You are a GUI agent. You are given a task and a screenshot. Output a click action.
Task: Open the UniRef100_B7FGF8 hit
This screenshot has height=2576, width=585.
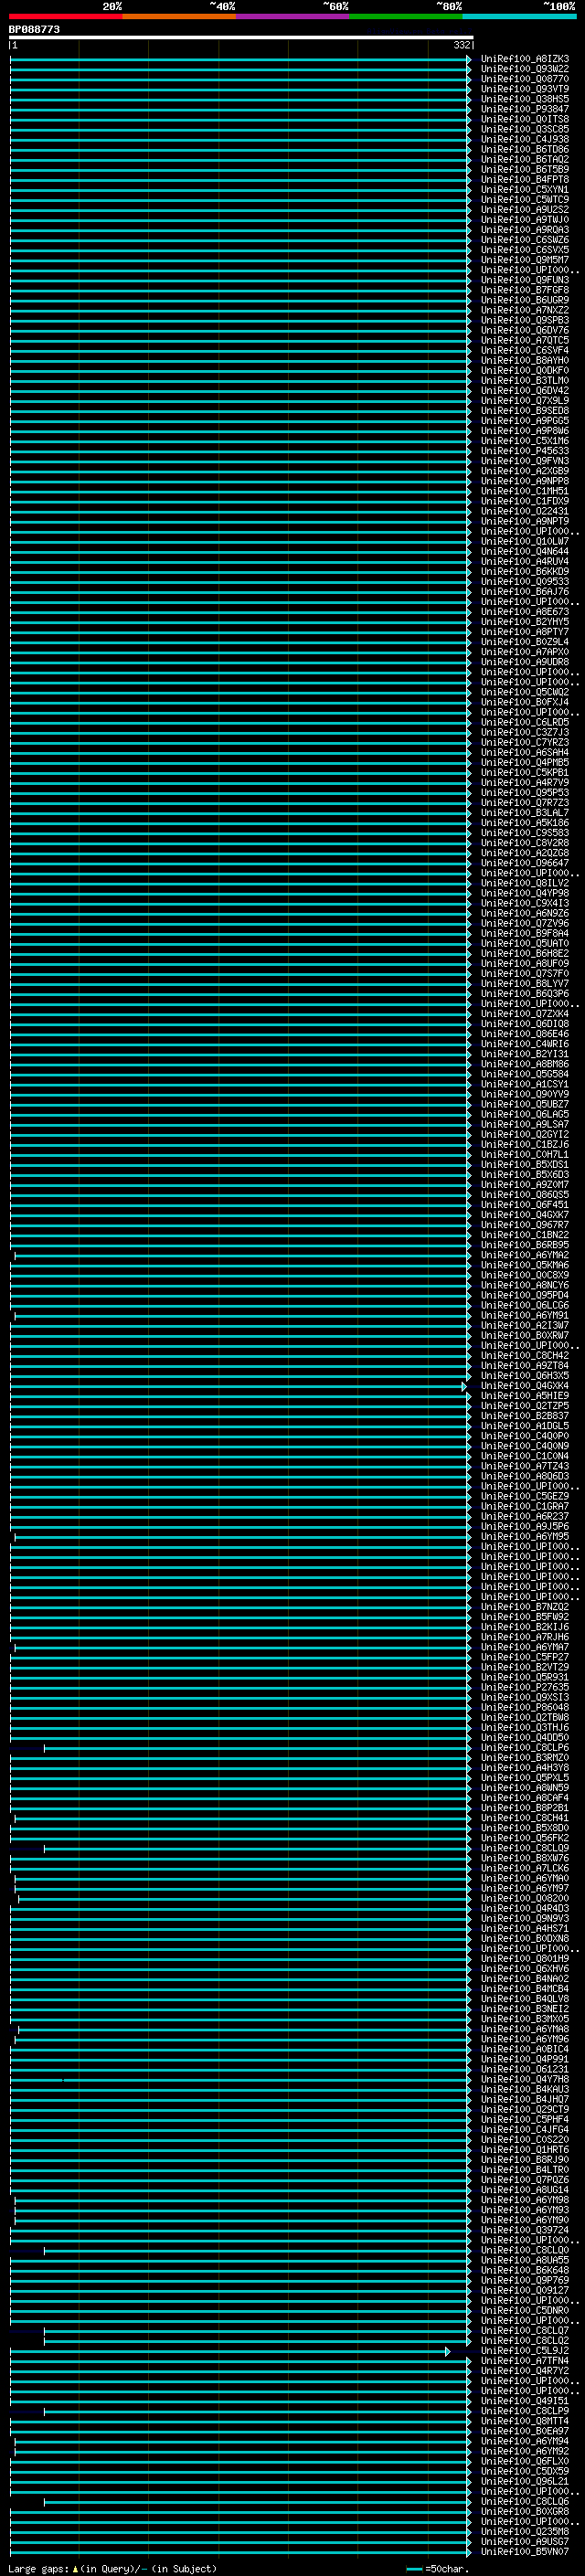pos(525,291)
